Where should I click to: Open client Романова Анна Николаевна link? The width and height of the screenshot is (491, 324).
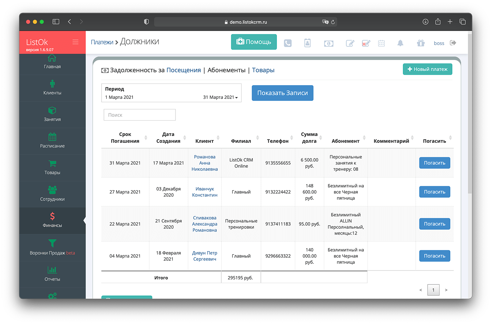pos(204,163)
